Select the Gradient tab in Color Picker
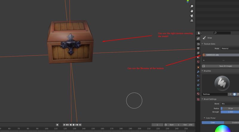The image size is (239, 132). (x=232, y=122)
